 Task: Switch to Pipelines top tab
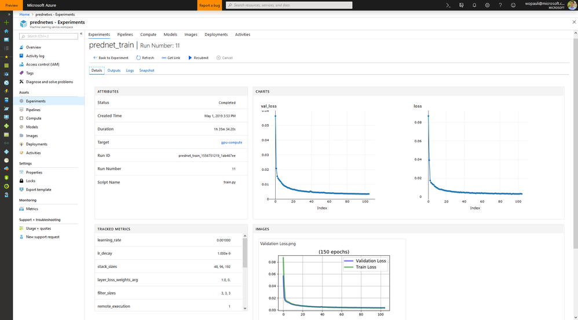125,35
